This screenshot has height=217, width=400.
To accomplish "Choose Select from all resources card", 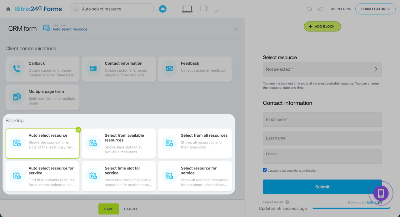I will pos(195,143).
